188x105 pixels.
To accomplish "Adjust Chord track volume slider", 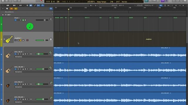I will (42, 20).
